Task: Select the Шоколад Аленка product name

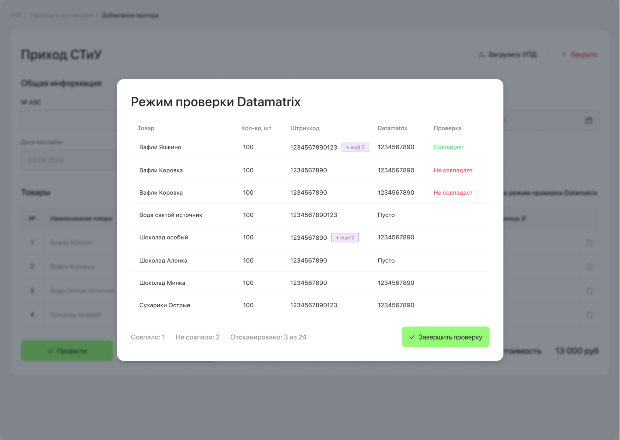Action: [163, 260]
